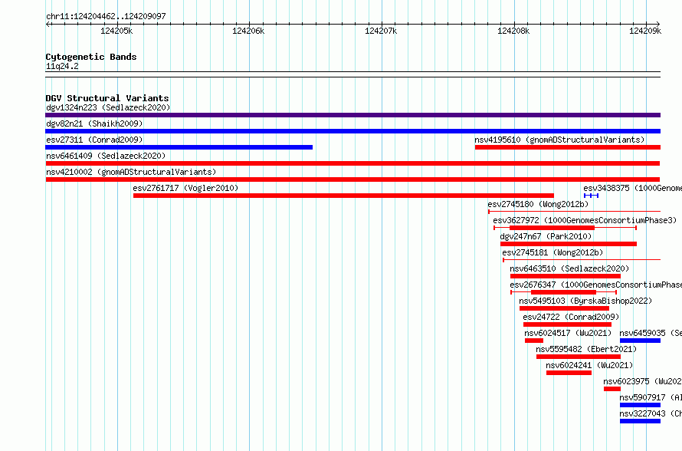This screenshot has width=682, height=451.
Task: Click the esv2761717 red variant bar
Action: (x=343, y=196)
